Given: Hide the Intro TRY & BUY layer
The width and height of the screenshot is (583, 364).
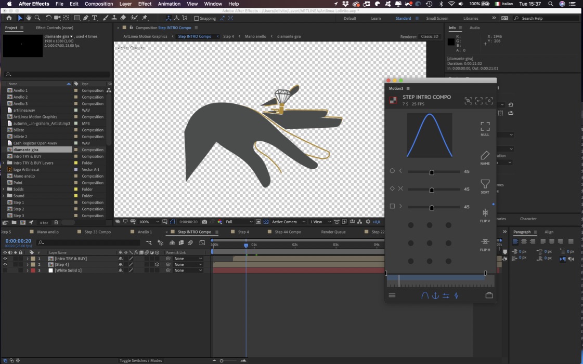Looking at the screenshot, I should coord(5,259).
